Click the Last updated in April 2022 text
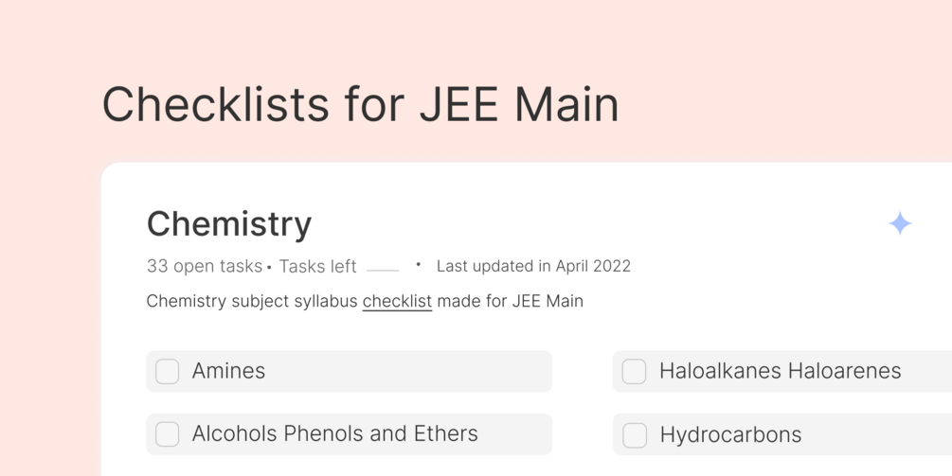This screenshot has width=952, height=476. point(533,267)
